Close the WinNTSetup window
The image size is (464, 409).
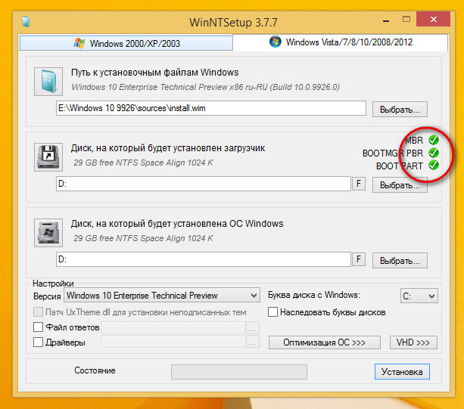click(x=433, y=19)
